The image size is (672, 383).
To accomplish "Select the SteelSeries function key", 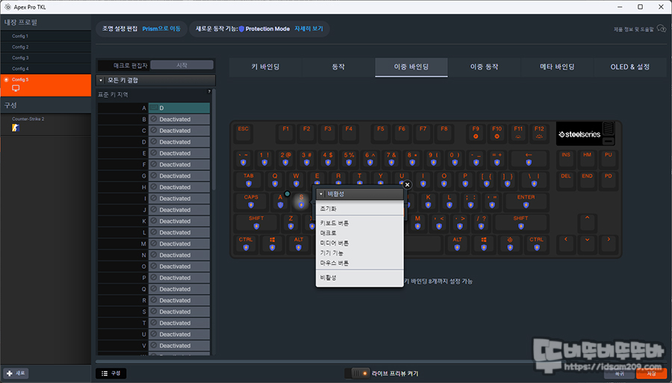I will pyautogui.click(x=510, y=243).
